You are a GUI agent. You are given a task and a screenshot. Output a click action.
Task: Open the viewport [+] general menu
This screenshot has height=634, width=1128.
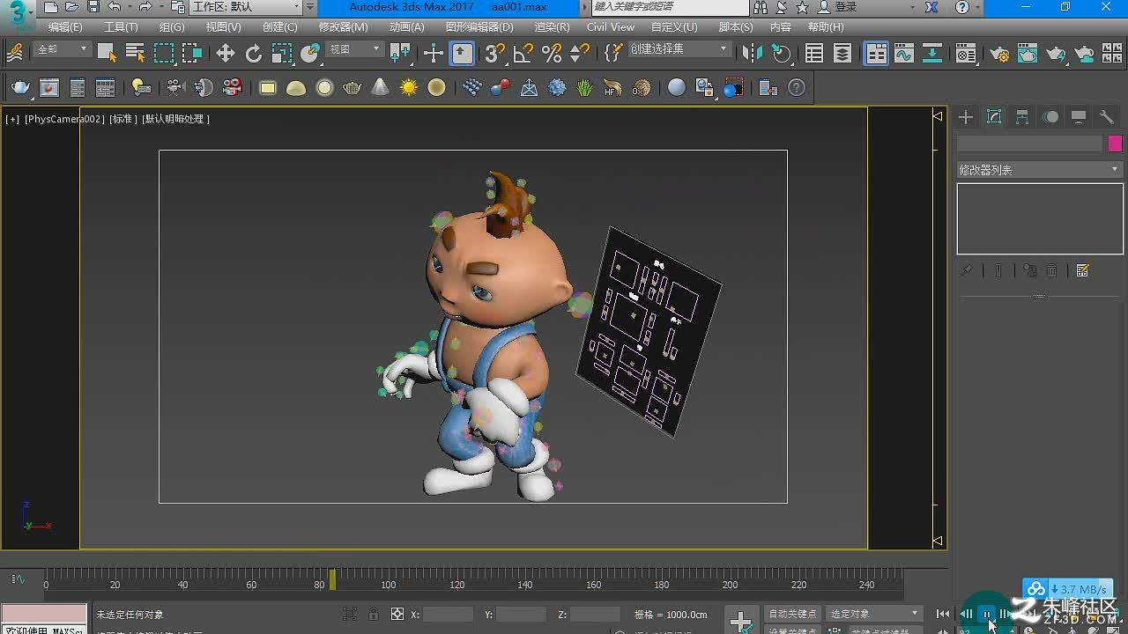(12, 119)
